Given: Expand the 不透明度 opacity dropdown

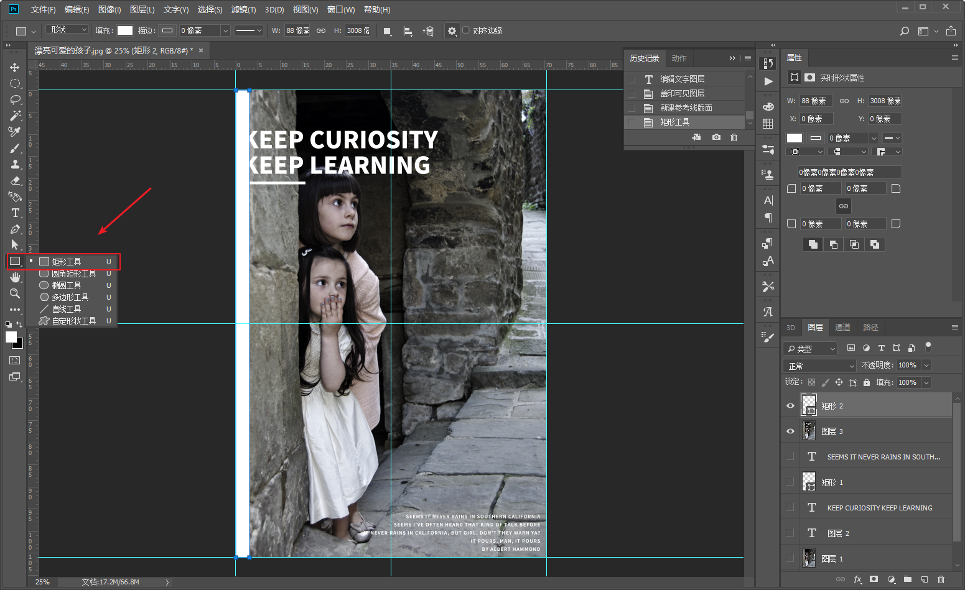Looking at the screenshot, I should click(926, 366).
